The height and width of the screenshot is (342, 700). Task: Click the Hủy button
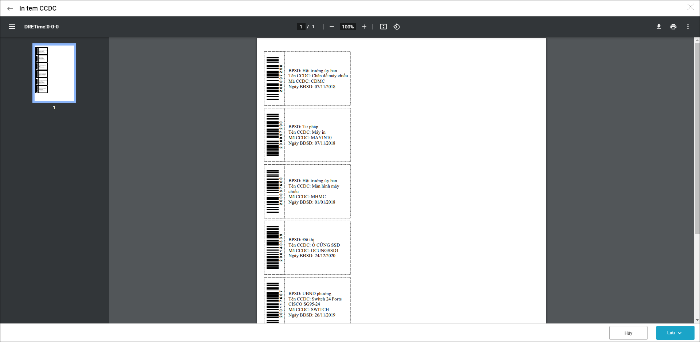click(x=628, y=333)
